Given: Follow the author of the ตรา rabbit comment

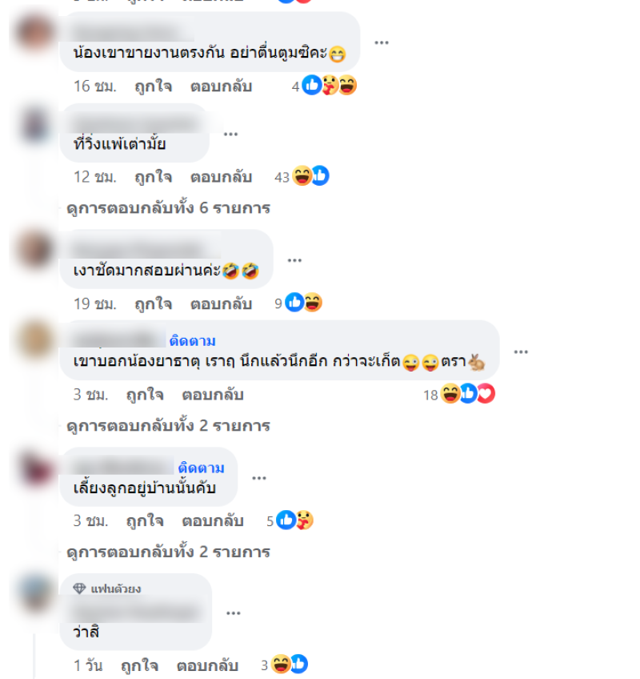Looking at the screenshot, I should click(x=192, y=341).
